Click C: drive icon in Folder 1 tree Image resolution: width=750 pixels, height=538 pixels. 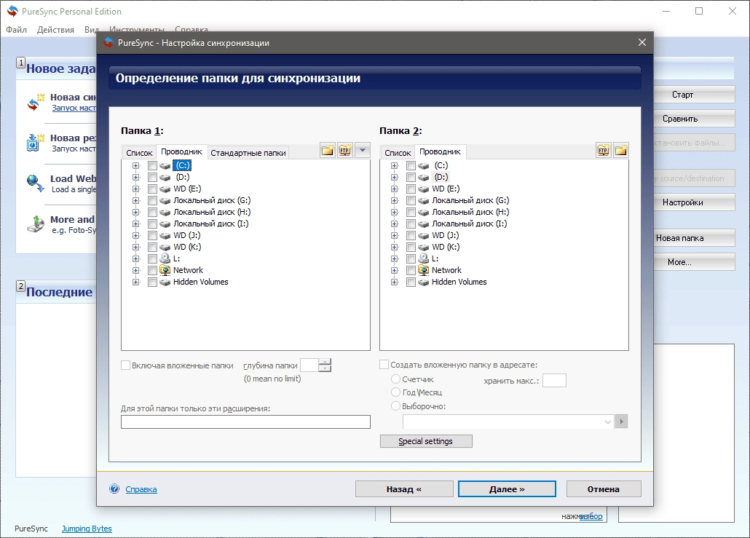165,165
